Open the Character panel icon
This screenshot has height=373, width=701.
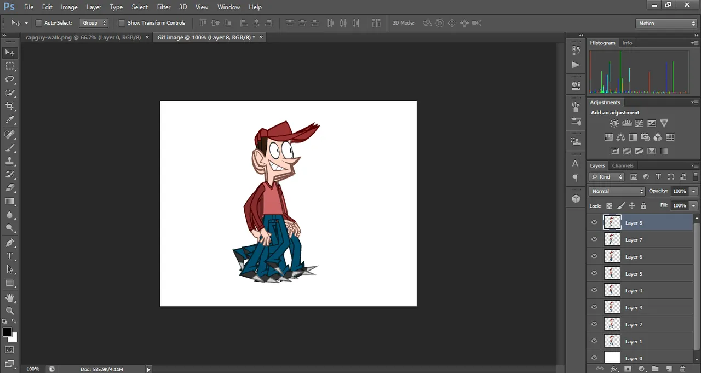click(576, 163)
